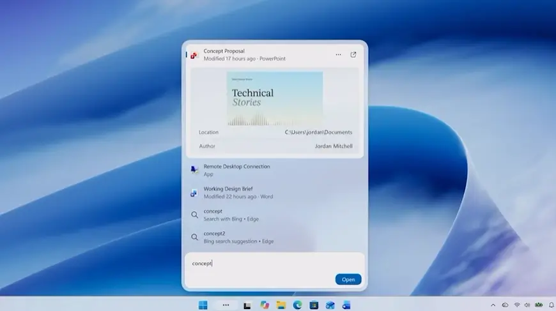
Task: Click the Technical Stories slide thumbnail
Action: (x=275, y=99)
